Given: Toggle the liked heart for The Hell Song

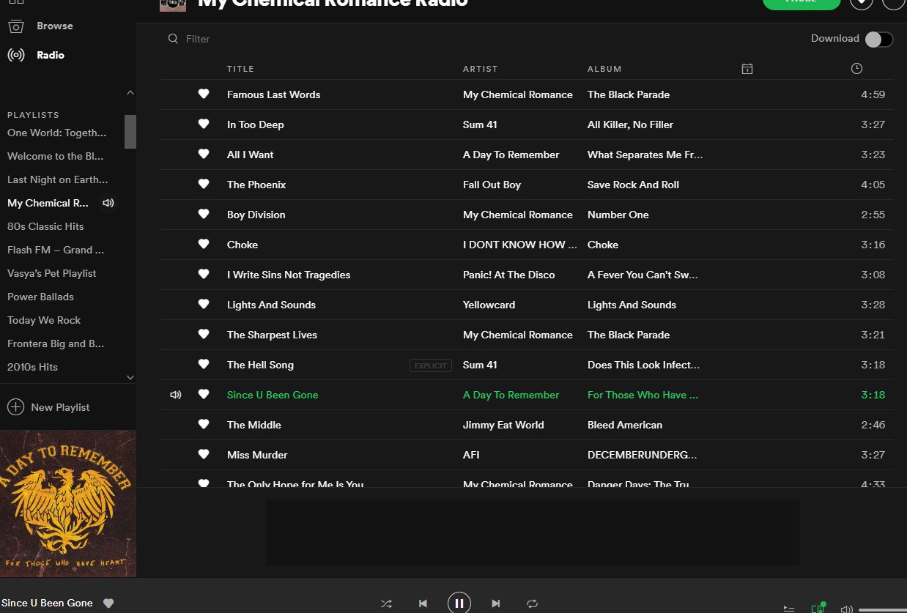Looking at the screenshot, I should pos(204,364).
